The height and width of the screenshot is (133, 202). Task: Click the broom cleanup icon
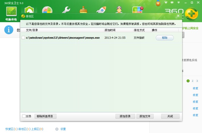click(83, 10)
